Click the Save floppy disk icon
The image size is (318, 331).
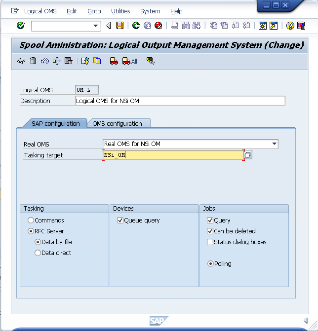coord(119,26)
